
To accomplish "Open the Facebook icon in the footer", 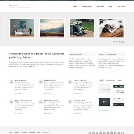I will (x=108, y=133).
